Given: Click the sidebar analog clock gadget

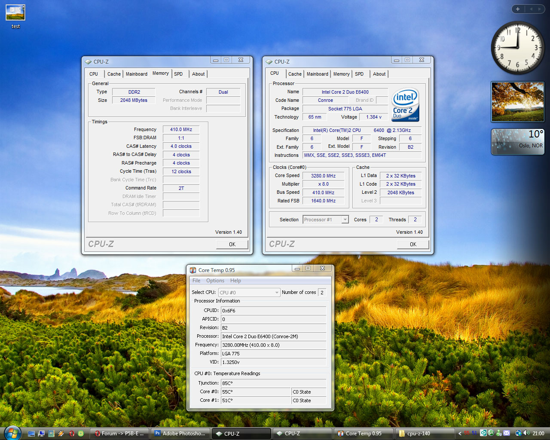Looking at the screenshot, I should tap(518, 47).
